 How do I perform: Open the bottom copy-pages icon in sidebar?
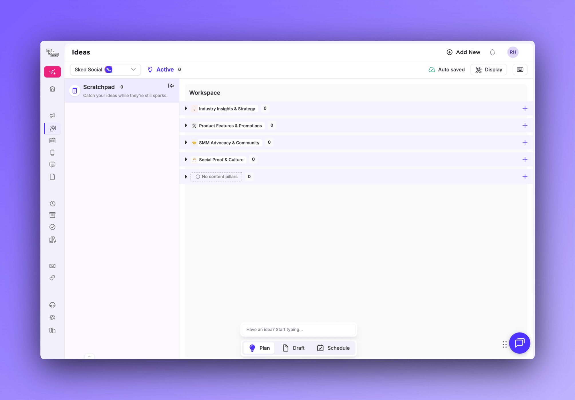point(52,330)
